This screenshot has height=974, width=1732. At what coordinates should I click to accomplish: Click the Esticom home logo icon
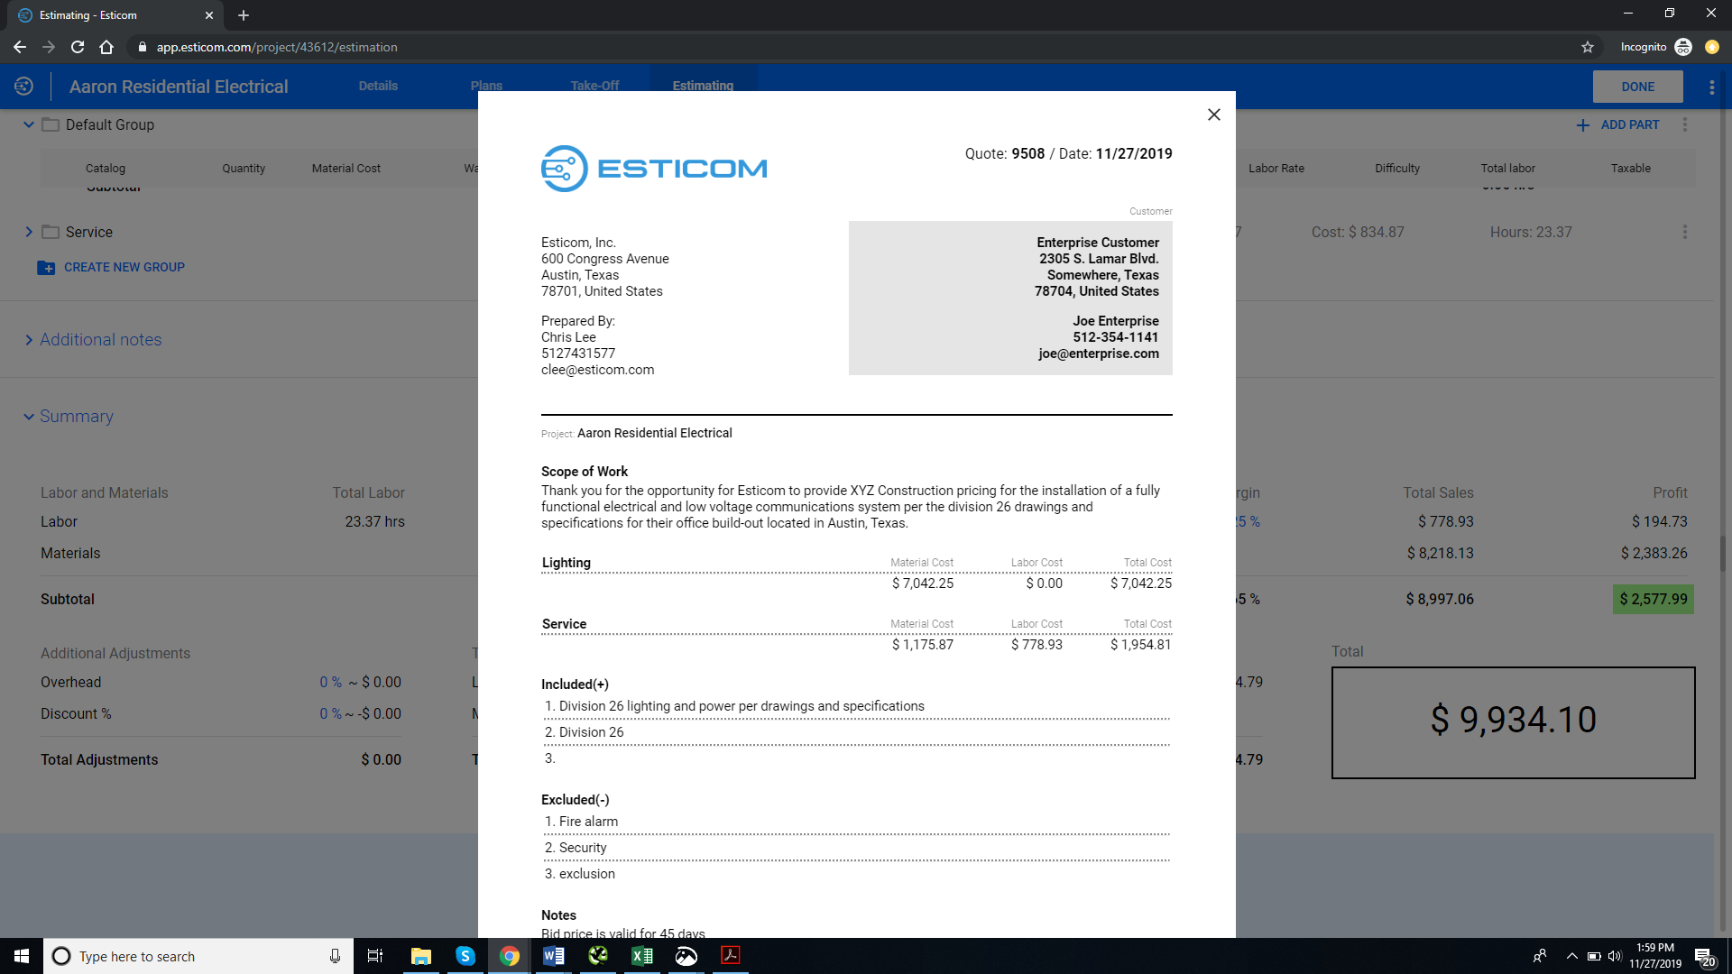(x=24, y=87)
